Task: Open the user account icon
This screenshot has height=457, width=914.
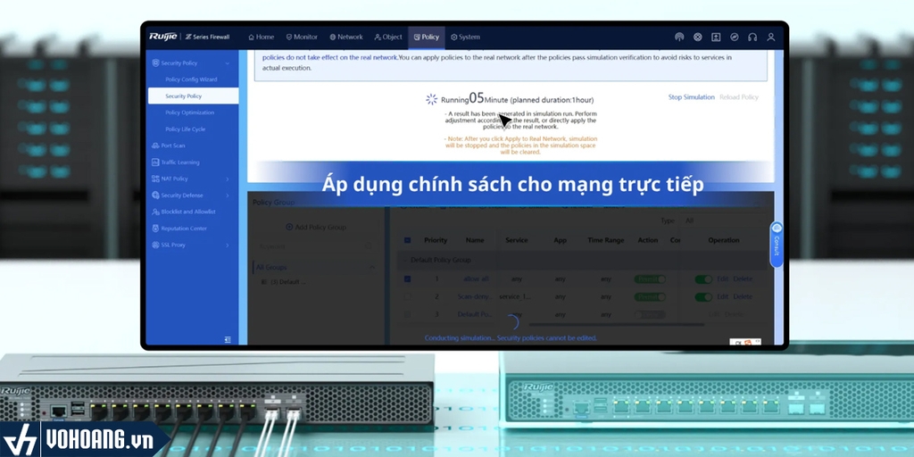Action: pos(770,37)
